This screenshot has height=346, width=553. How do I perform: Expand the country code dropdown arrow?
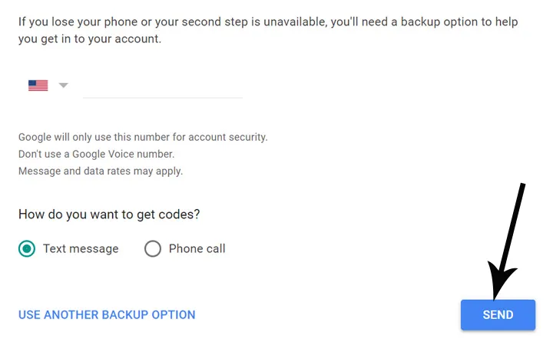pyautogui.click(x=64, y=85)
